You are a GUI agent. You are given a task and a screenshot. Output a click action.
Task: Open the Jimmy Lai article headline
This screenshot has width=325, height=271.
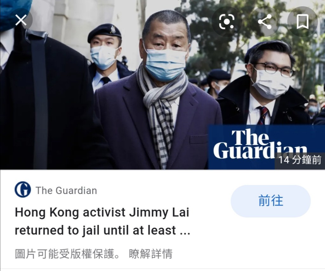103,221
